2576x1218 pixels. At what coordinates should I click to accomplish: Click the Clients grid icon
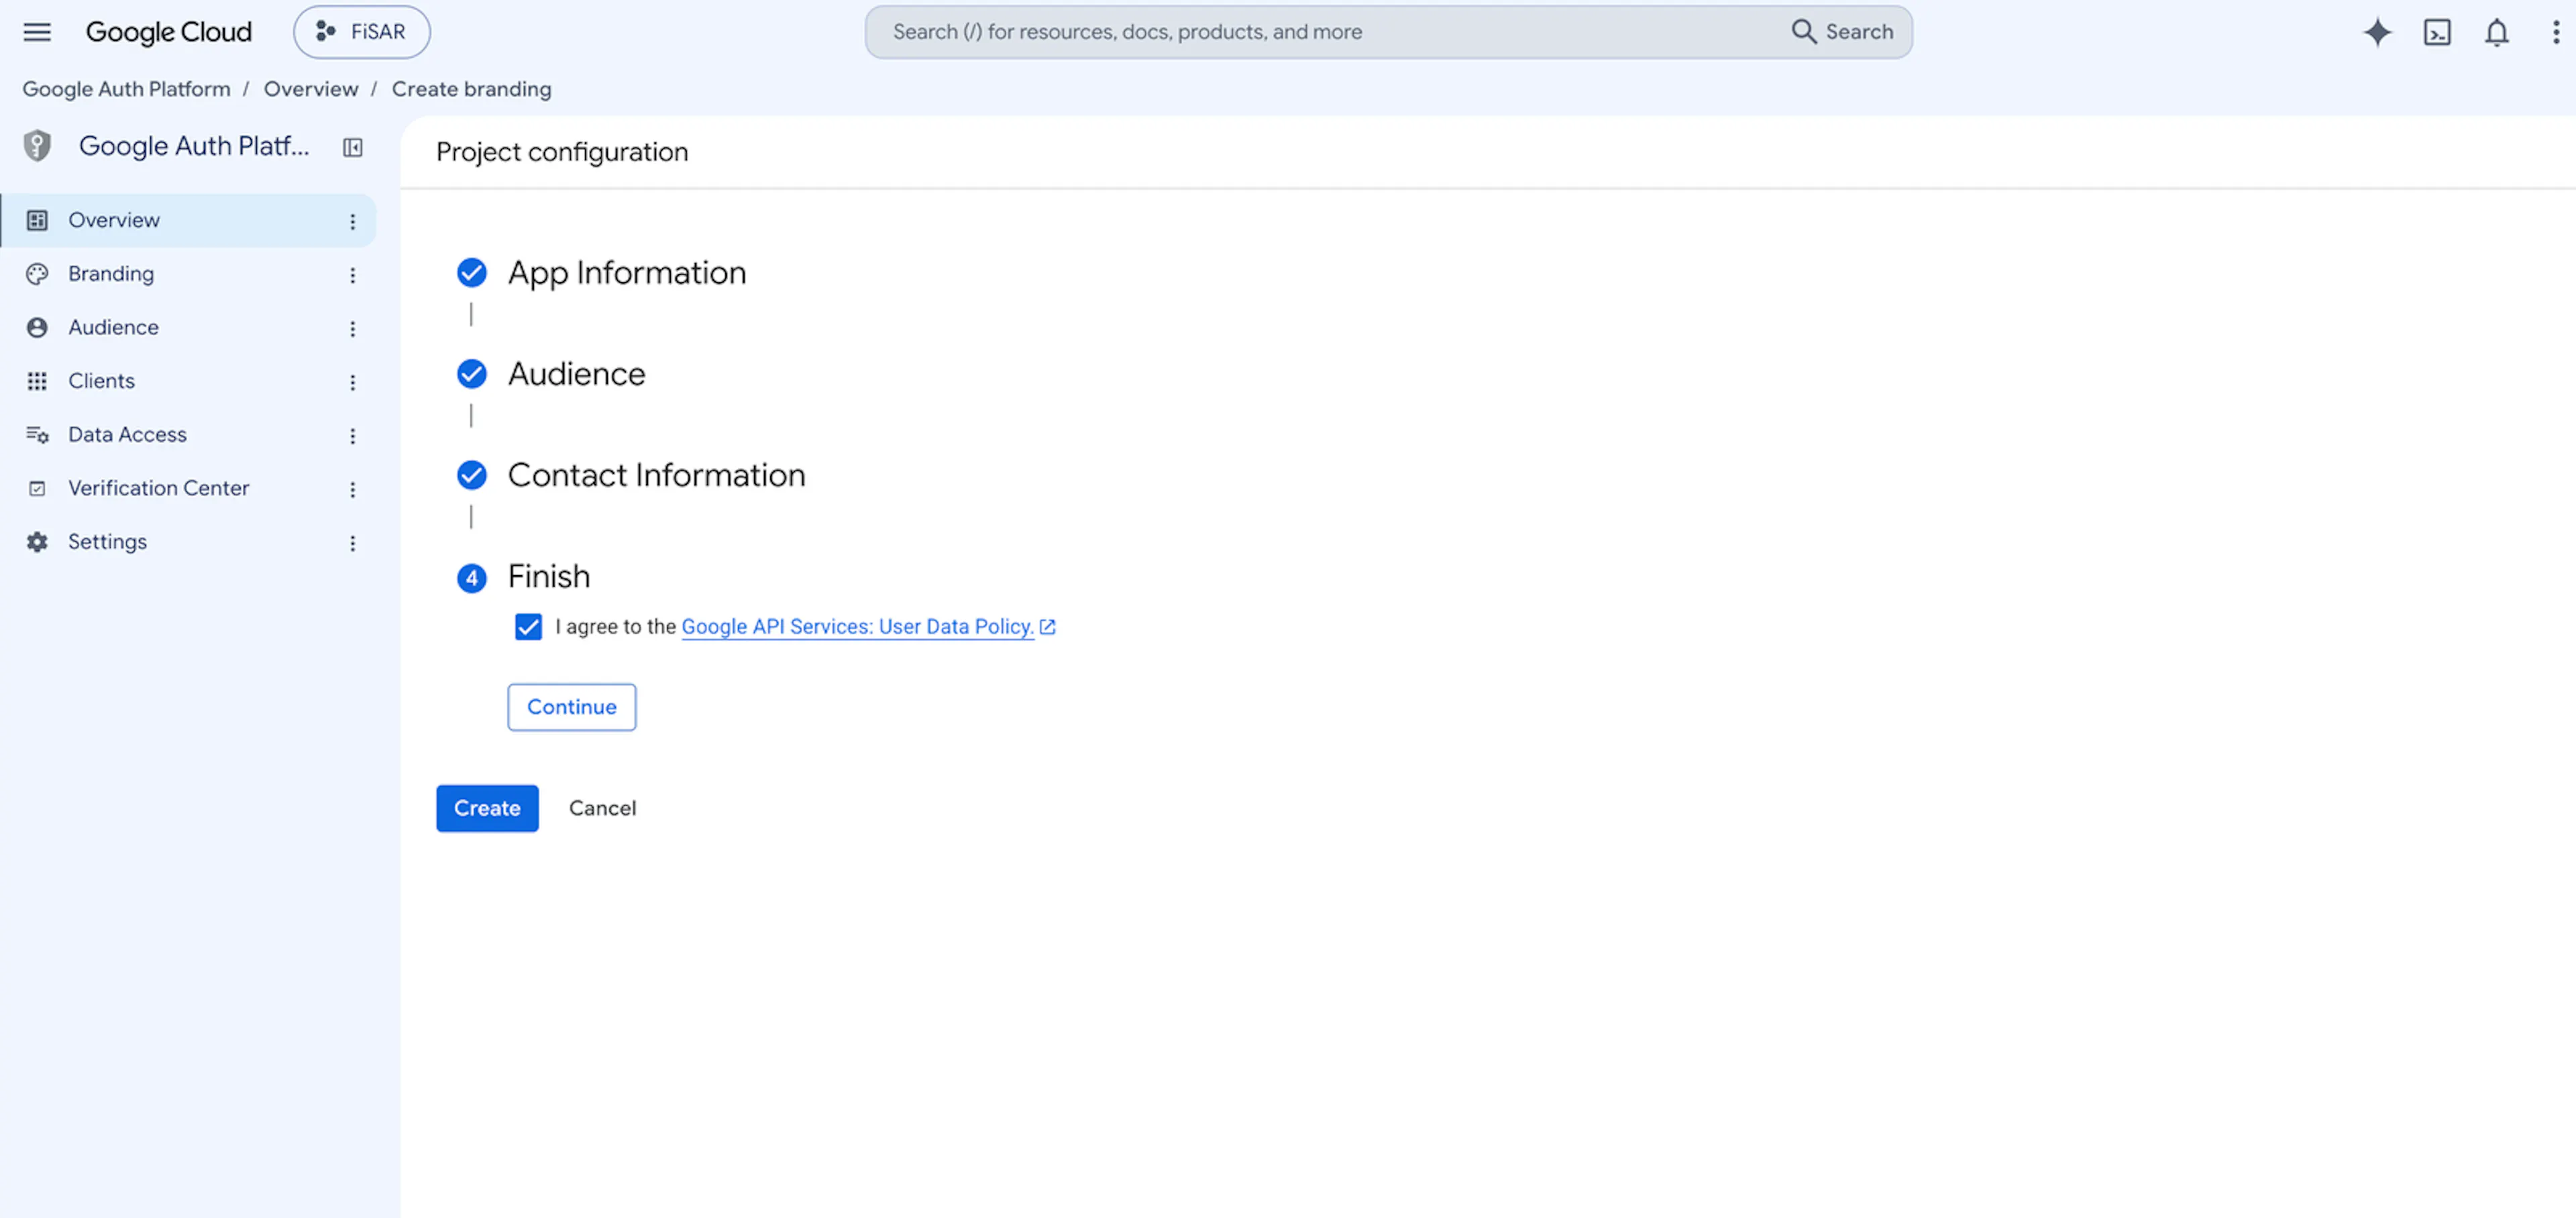tap(37, 381)
